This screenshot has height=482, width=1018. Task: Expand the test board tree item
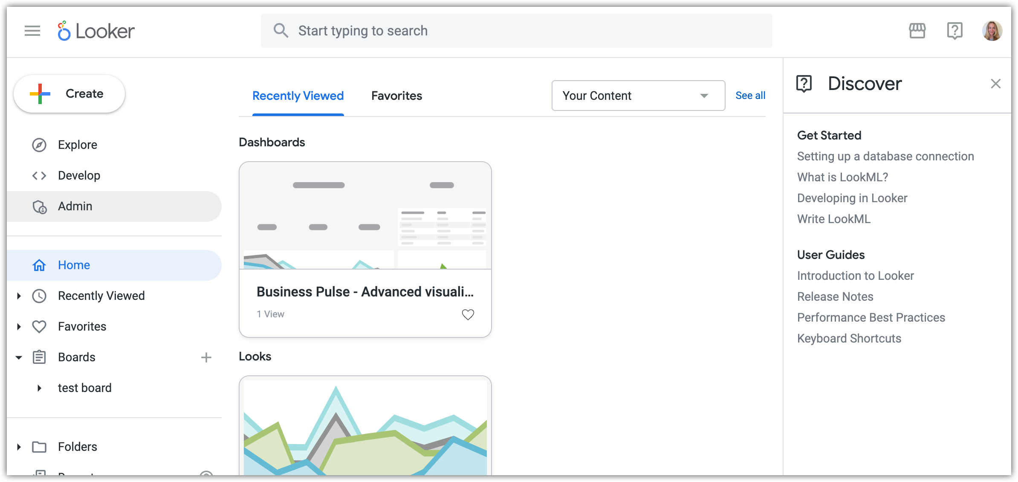39,388
